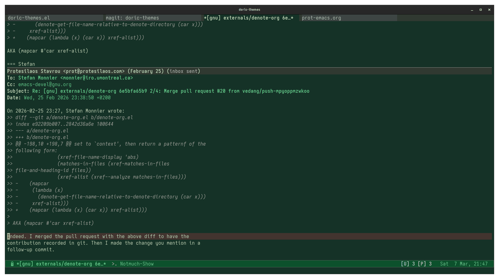
Task: Click the Notmuch-Show mode indicator
Action: coord(137,264)
